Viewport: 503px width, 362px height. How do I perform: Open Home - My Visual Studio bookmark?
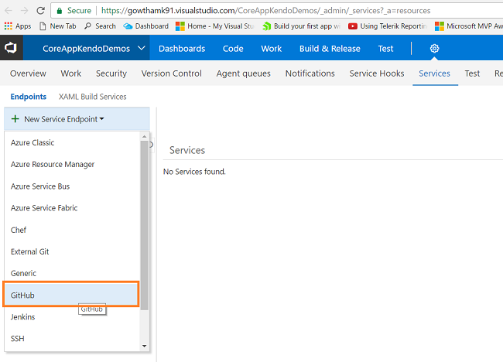[215, 26]
